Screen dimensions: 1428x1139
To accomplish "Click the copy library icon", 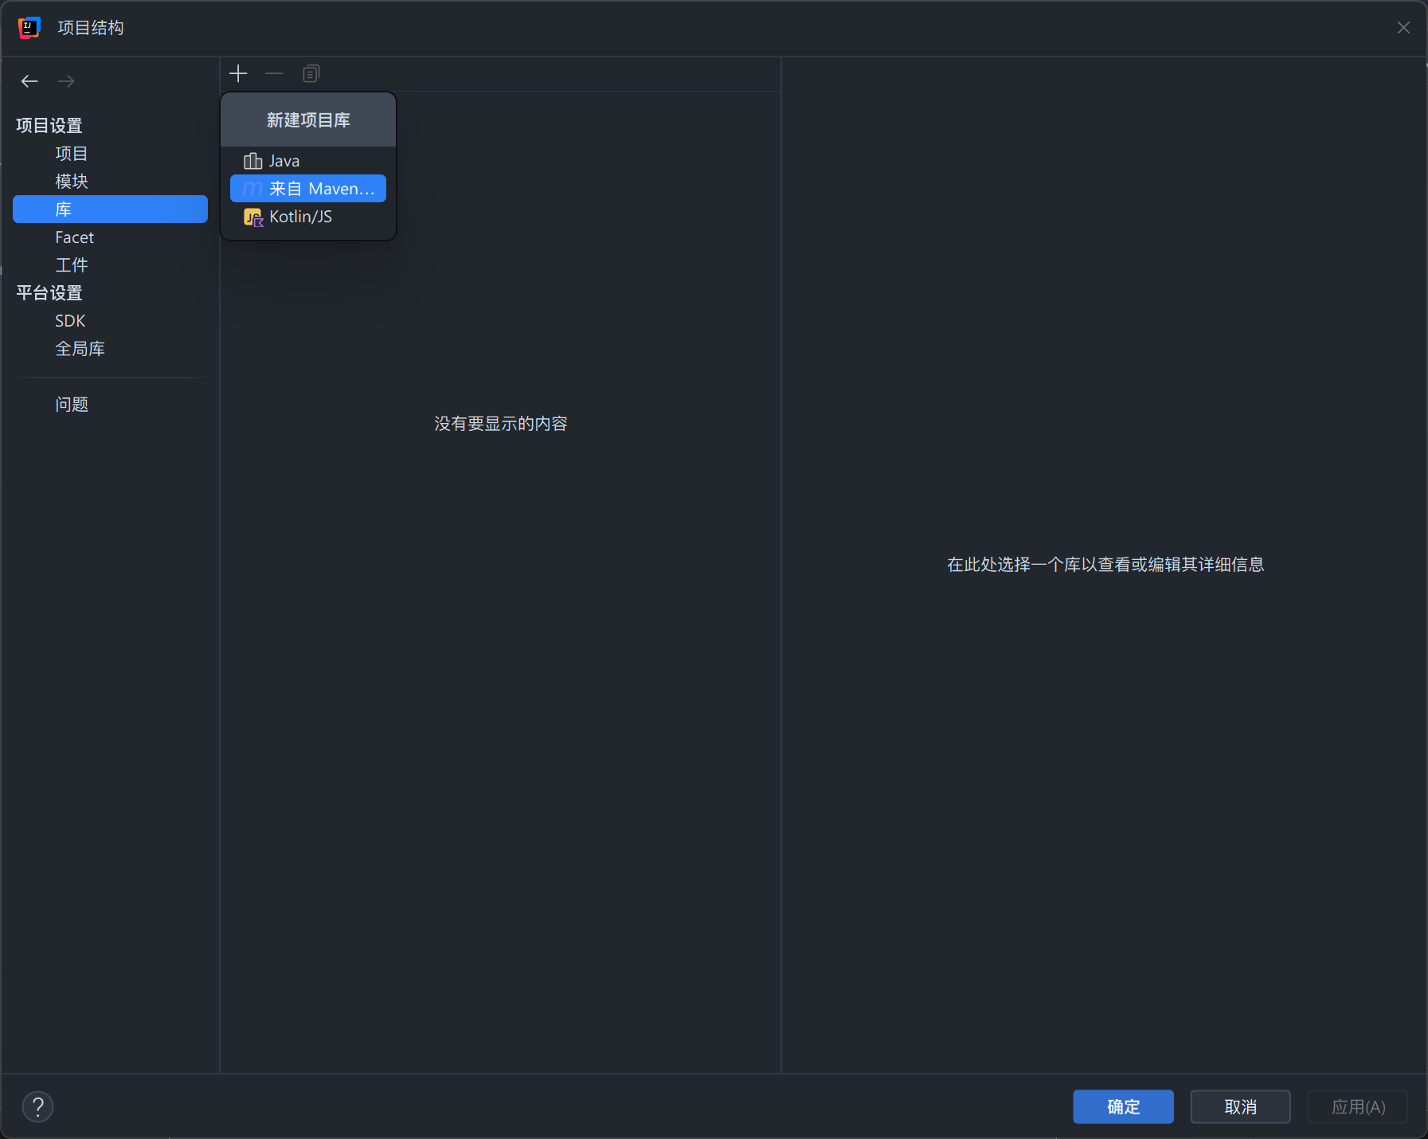I will click(x=311, y=74).
